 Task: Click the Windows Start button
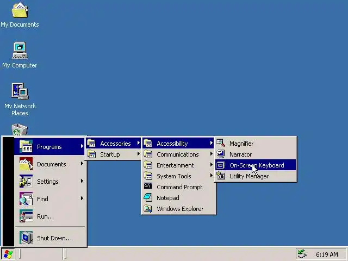pos(8,254)
